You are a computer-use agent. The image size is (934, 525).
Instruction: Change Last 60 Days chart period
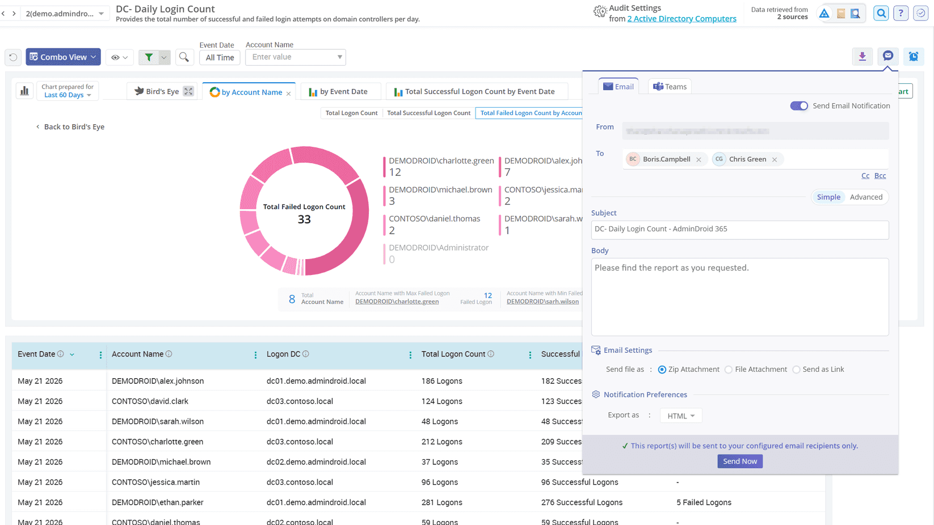click(68, 95)
